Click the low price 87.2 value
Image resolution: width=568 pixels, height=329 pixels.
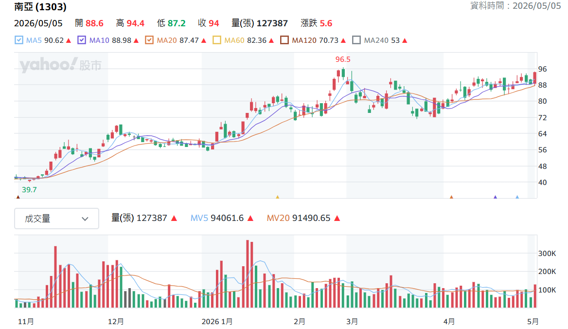click(177, 23)
